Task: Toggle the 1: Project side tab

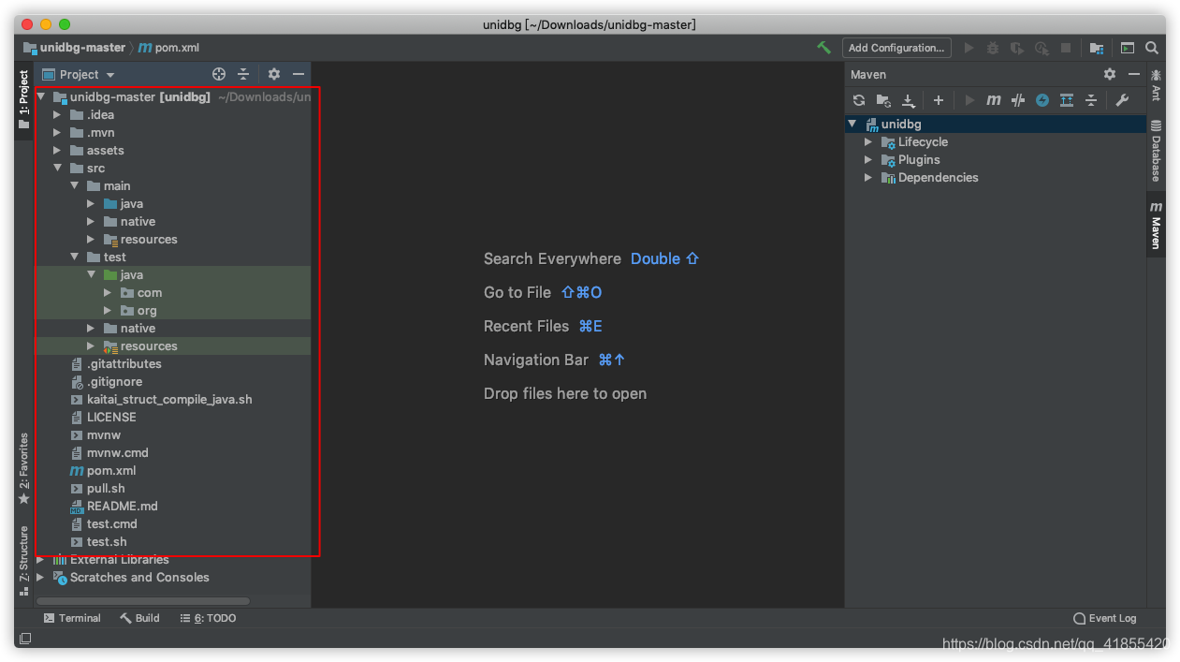Action: (24, 100)
